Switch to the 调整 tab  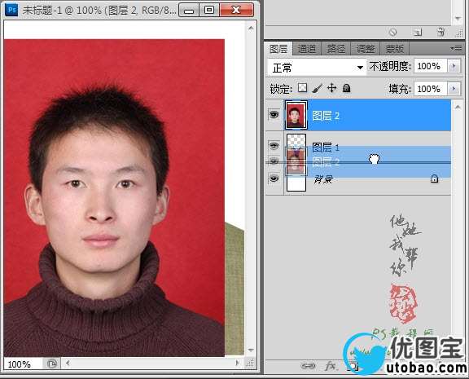[365, 49]
